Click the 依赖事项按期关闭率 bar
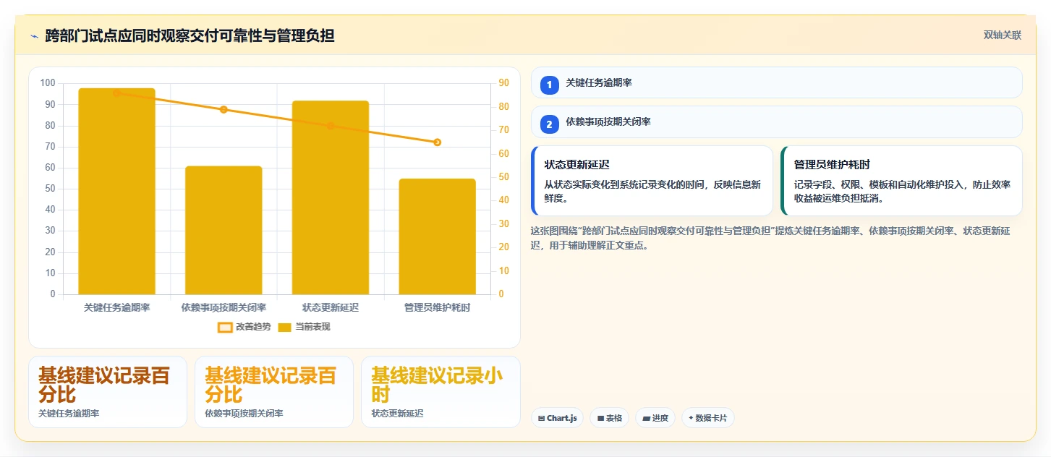1051x457 pixels. tap(224, 230)
